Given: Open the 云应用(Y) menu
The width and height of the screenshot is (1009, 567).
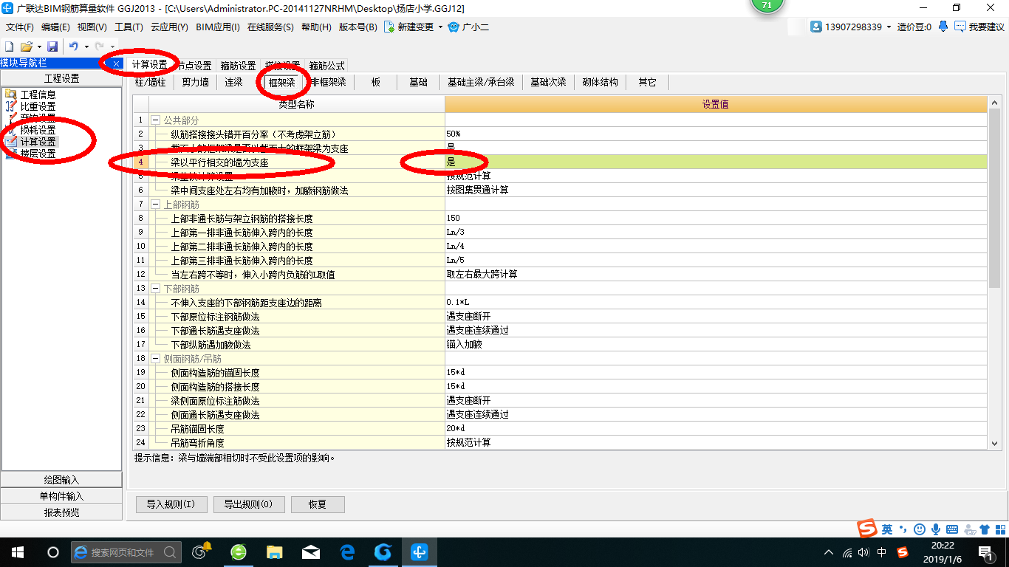Looking at the screenshot, I should pyautogui.click(x=169, y=27).
